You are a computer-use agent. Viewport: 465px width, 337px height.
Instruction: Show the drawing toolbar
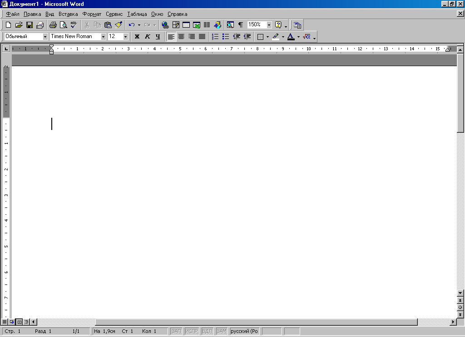218,25
